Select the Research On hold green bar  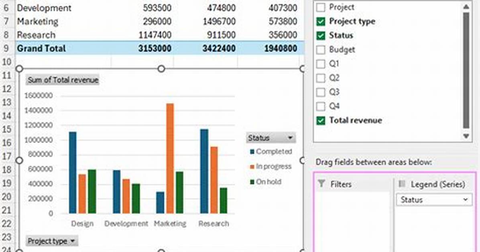click(224, 201)
